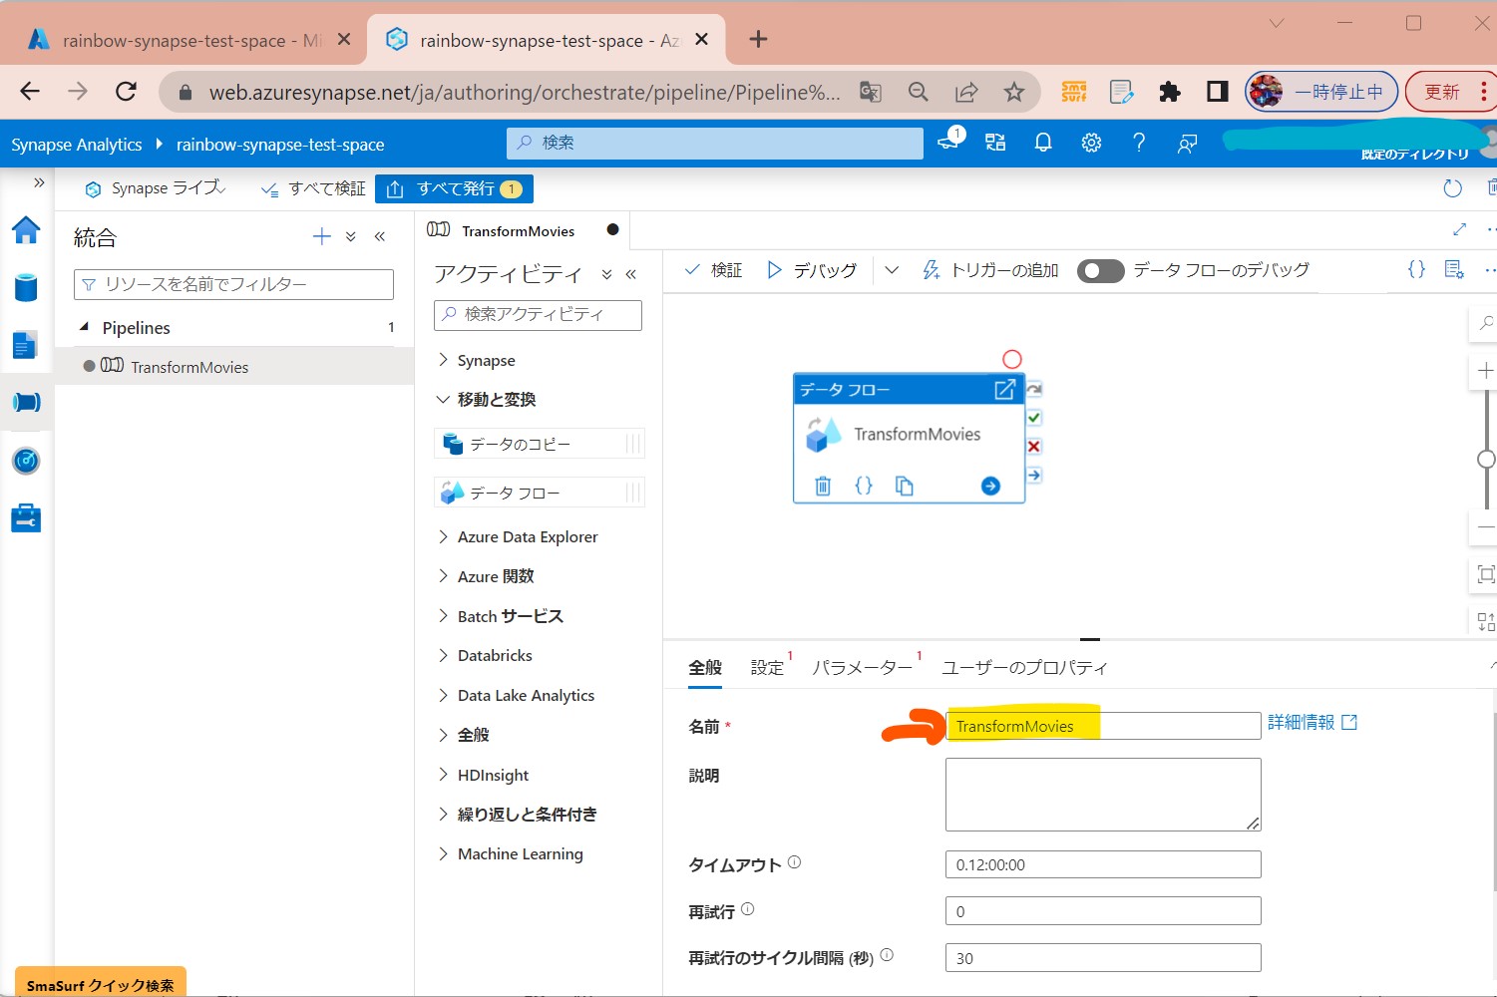The image size is (1497, 997).
Task: Click the 検証 validate button
Action: (x=714, y=269)
